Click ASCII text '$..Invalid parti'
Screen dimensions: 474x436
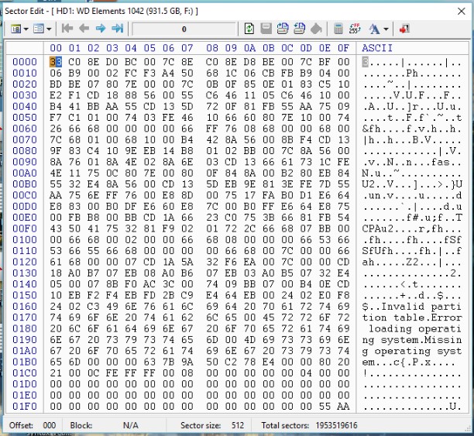pyautogui.click(x=412, y=307)
